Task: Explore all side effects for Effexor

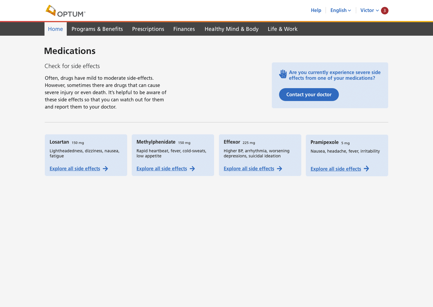Action: 249,169
